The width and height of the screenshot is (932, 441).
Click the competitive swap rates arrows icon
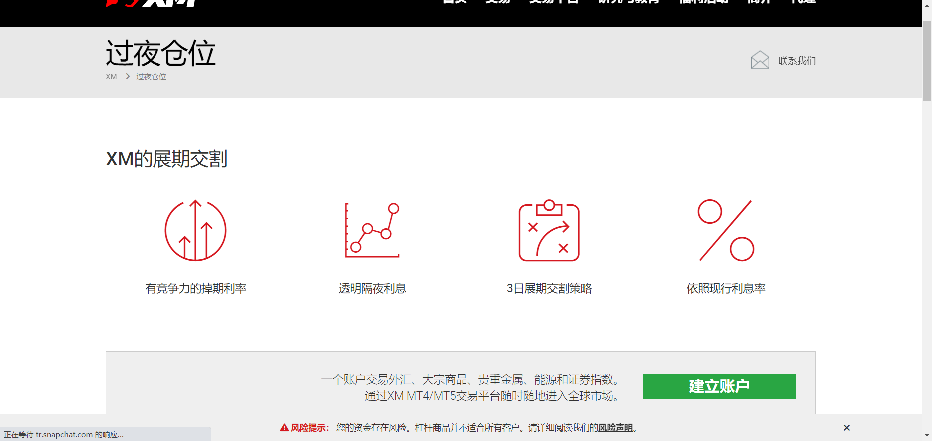(195, 230)
